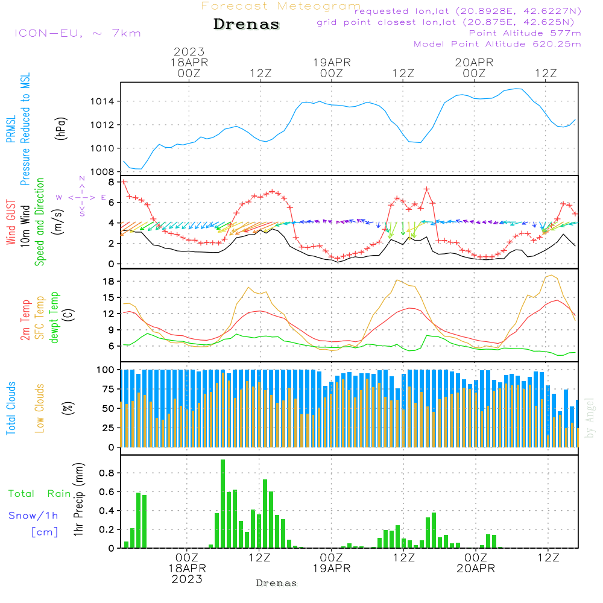Click the '1hr Precip (mm)' axis label
This screenshot has width=603, height=603.
(78, 499)
